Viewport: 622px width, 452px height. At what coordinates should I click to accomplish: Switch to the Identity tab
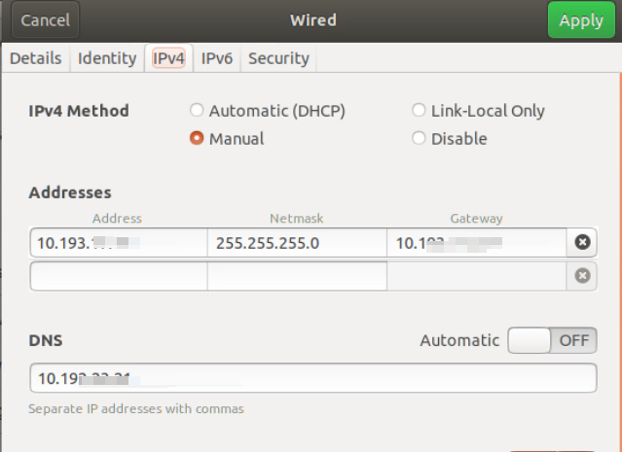107,58
